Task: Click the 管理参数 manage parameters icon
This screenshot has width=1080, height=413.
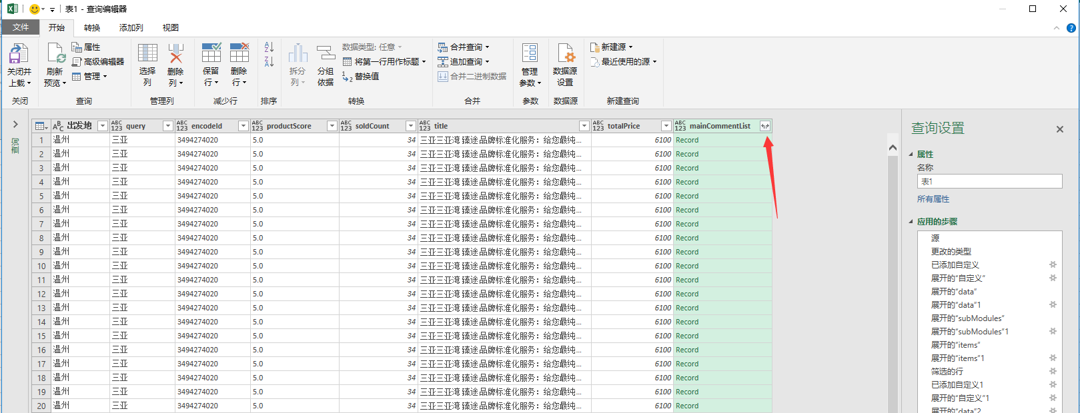Action: coord(530,55)
